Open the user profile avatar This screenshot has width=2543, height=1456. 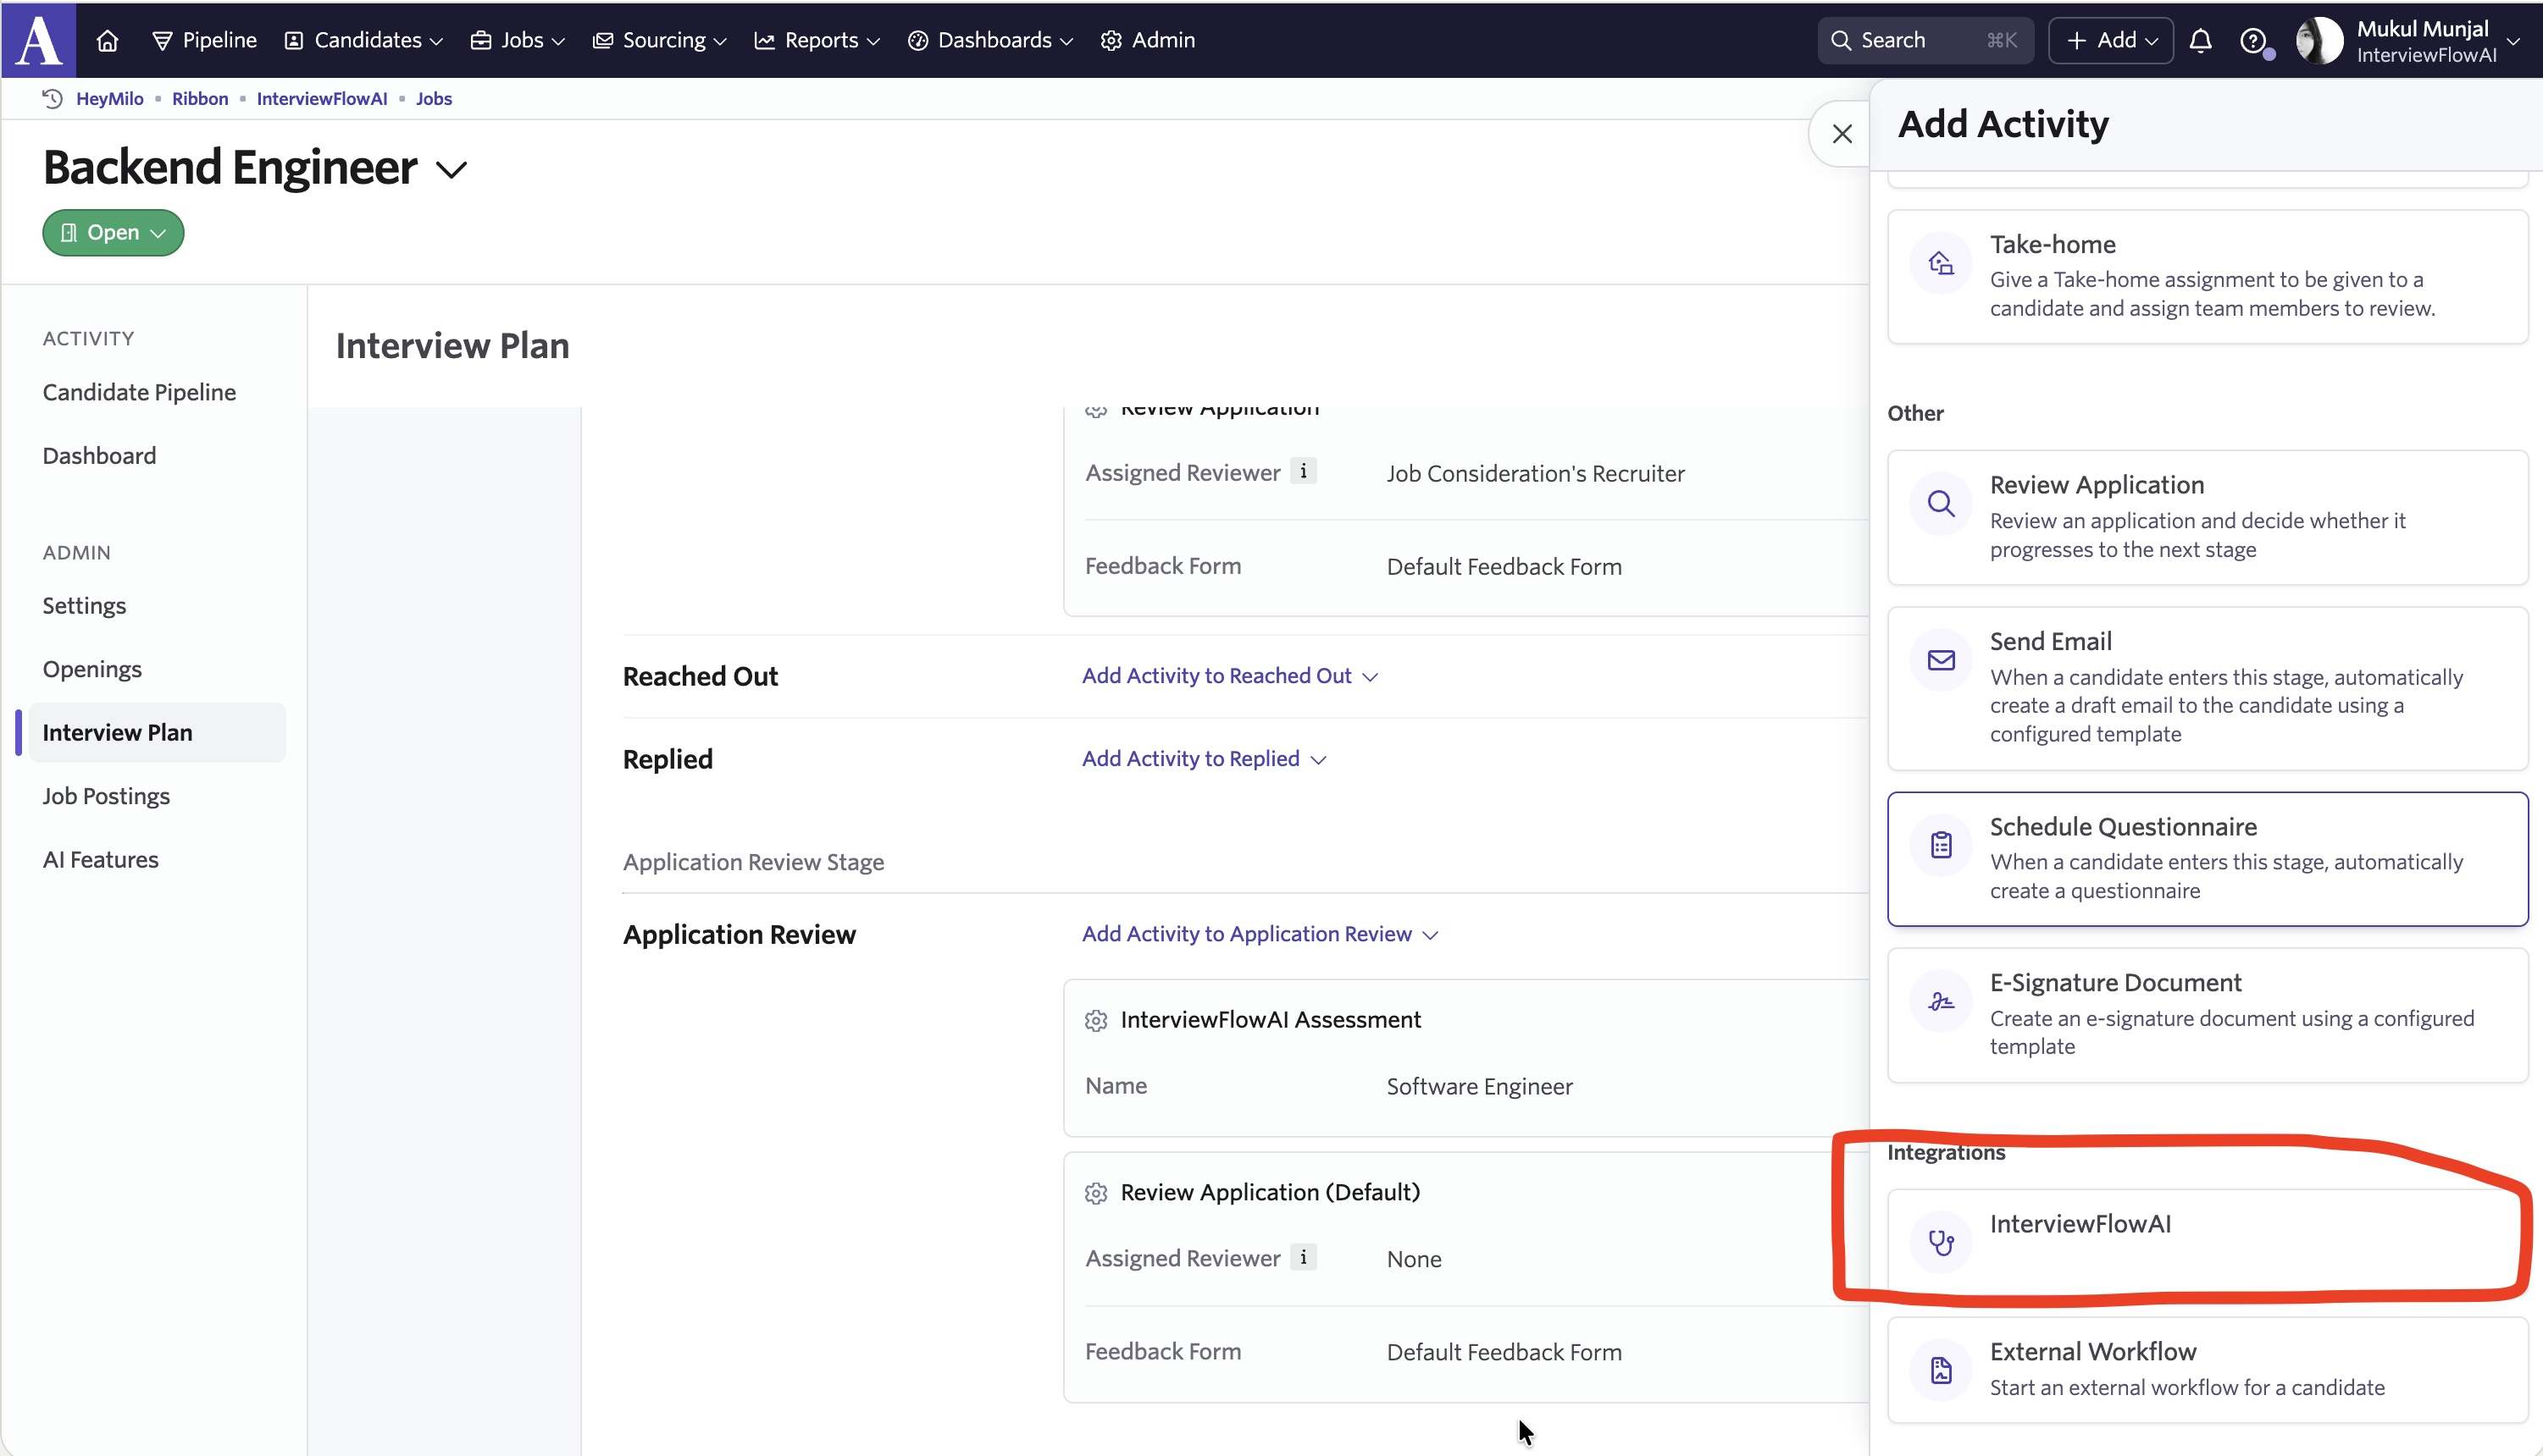point(2320,40)
